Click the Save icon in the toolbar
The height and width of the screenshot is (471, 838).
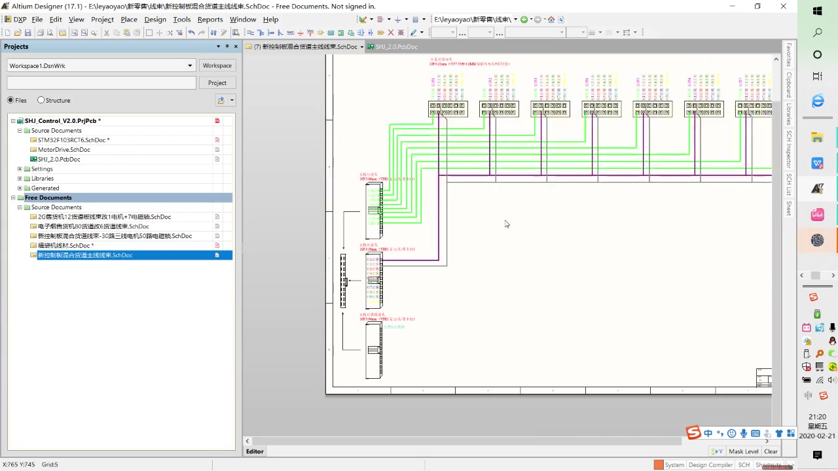pos(28,32)
